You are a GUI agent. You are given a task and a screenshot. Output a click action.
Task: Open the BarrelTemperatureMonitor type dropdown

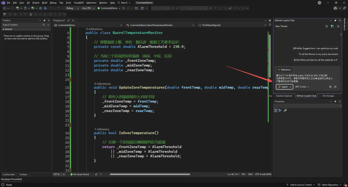click(160, 25)
